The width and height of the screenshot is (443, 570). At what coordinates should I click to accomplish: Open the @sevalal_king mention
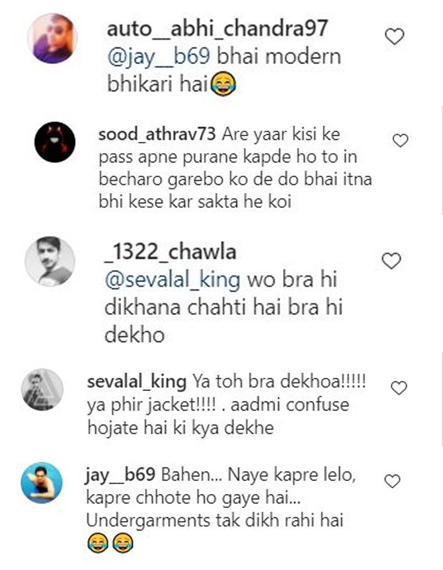click(172, 279)
